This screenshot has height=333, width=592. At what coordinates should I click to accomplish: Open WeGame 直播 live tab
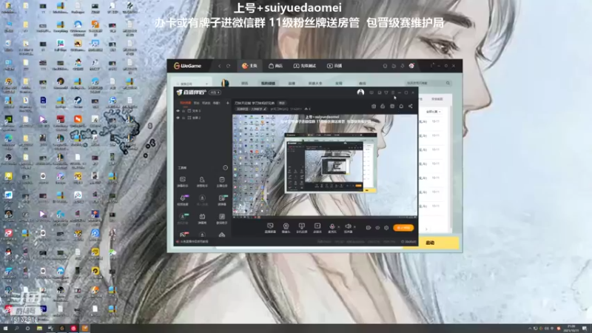click(x=334, y=66)
